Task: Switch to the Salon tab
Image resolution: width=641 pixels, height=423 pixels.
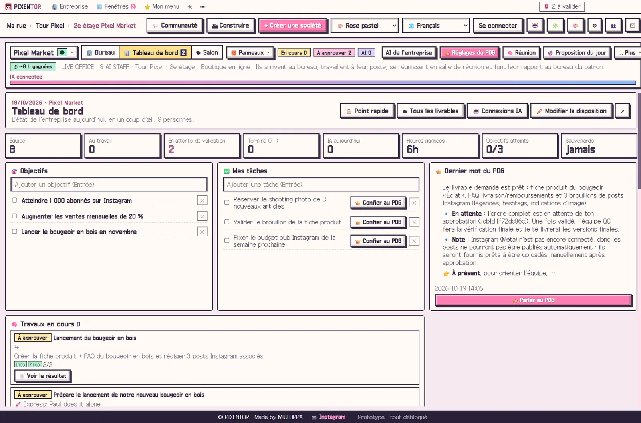Action: coord(207,53)
